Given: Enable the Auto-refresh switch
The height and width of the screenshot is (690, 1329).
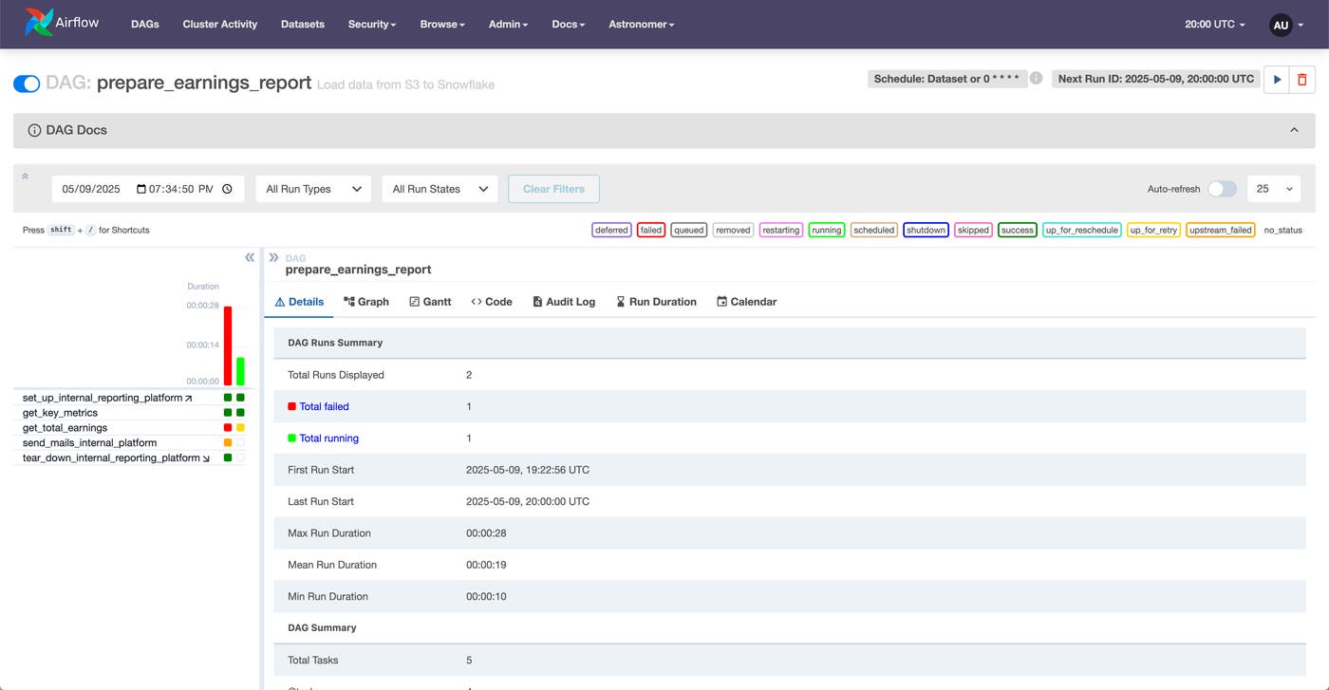Looking at the screenshot, I should 1221,189.
